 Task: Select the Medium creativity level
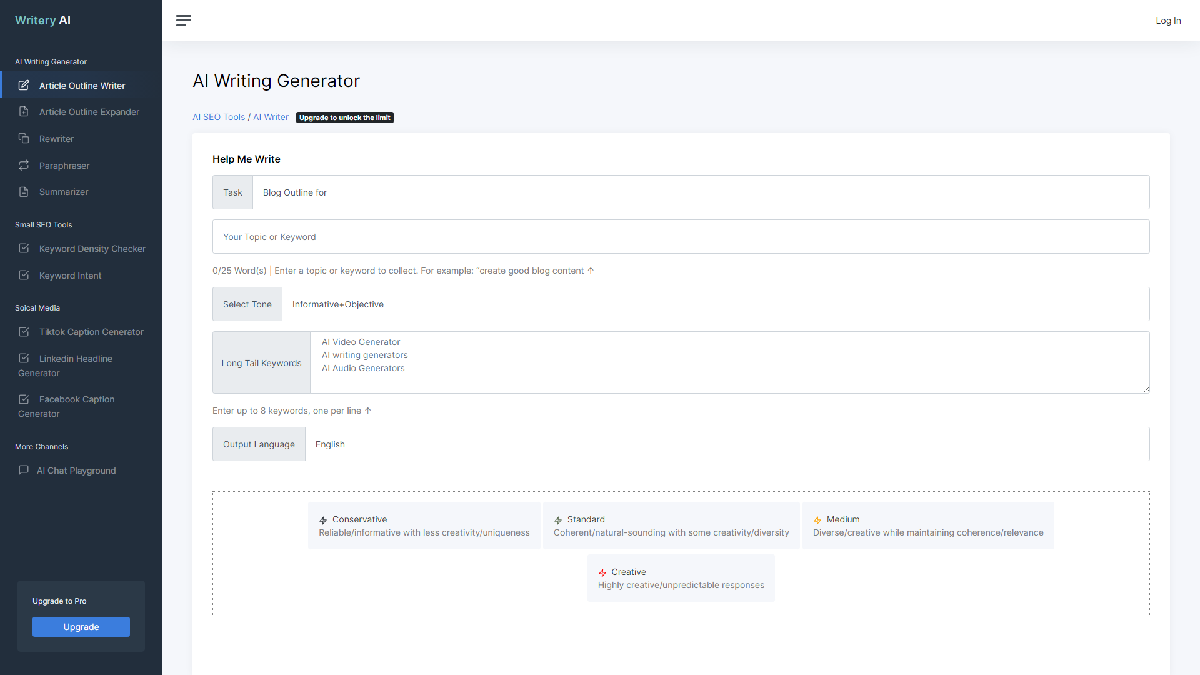(927, 526)
